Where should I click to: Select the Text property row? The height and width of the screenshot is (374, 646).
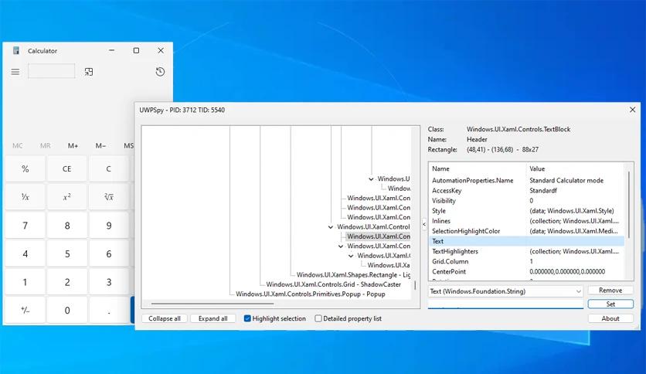tap(527, 241)
